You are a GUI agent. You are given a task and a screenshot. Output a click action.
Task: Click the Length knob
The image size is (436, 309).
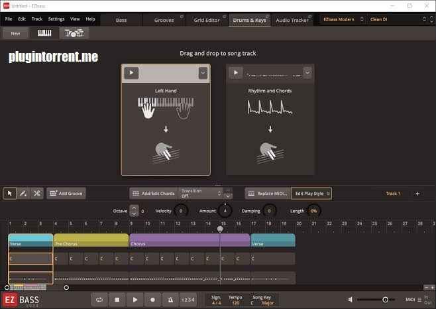pos(313,211)
